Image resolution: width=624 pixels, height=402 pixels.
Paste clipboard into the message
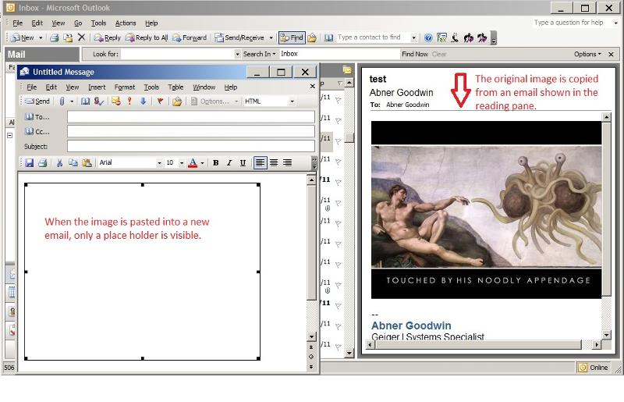pos(87,162)
